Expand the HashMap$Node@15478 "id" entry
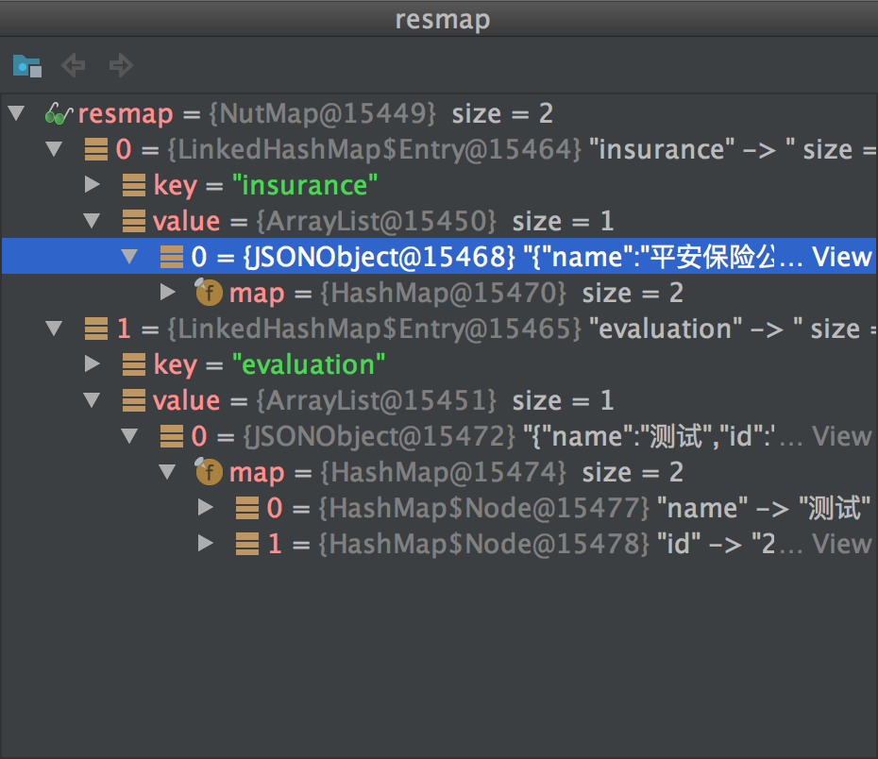The image size is (878, 759). pyautogui.click(x=206, y=544)
